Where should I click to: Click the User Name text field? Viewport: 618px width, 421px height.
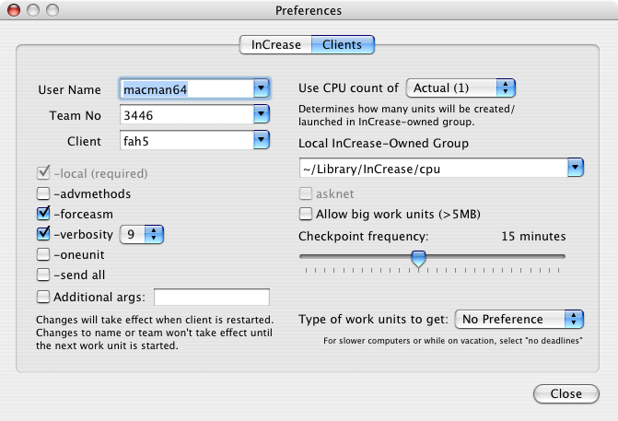click(187, 89)
